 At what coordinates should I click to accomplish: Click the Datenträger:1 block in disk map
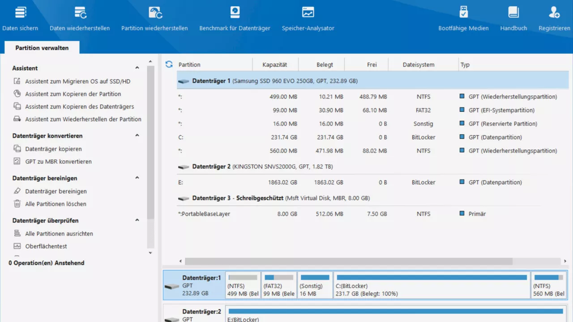point(194,285)
